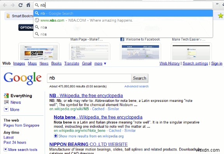Click the magnifier icon in address bar
The width and height of the screenshot is (224, 154).
click(37, 5)
